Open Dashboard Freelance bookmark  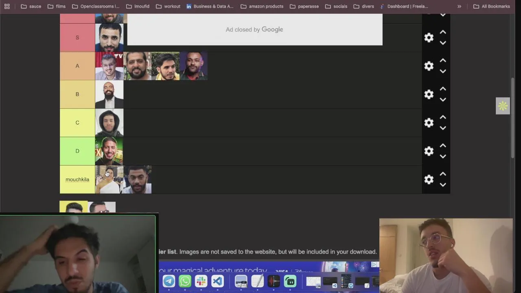click(x=404, y=7)
